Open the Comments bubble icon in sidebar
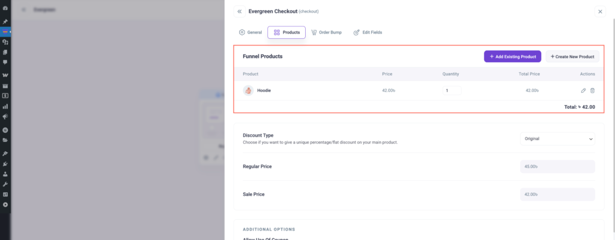615x240 pixels. point(5,62)
